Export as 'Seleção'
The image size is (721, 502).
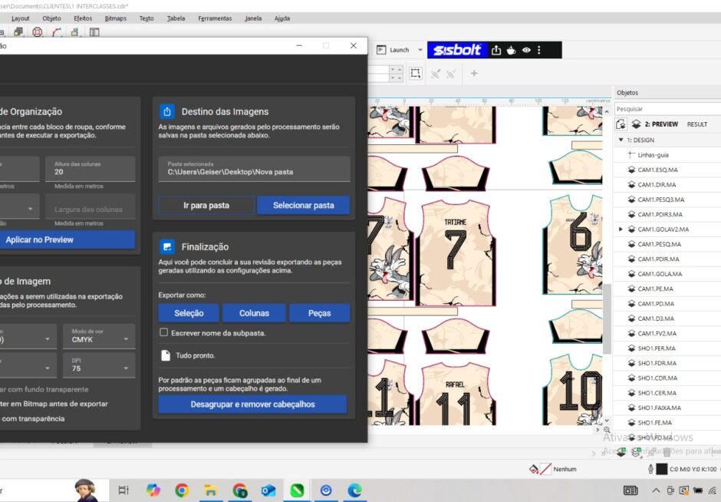(189, 313)
